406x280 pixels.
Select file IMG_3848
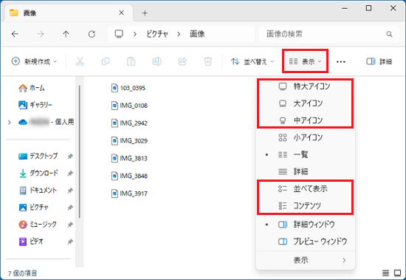coord(129,176)
